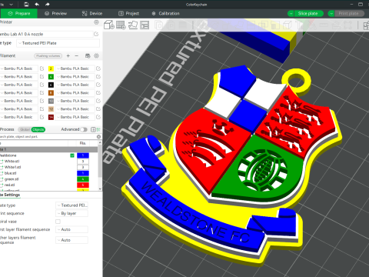Screen dimensions: 369x277
Task: Click the Arrange all objects icon
Action: 145,25
